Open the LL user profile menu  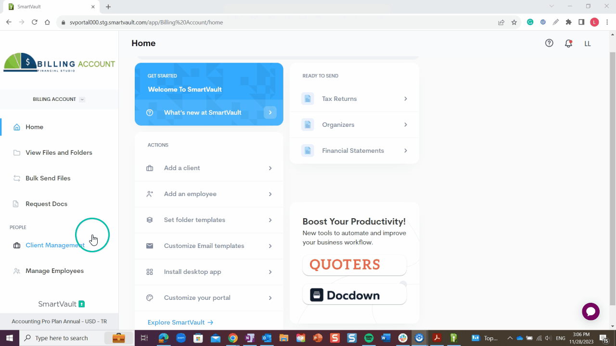point(588,44)
